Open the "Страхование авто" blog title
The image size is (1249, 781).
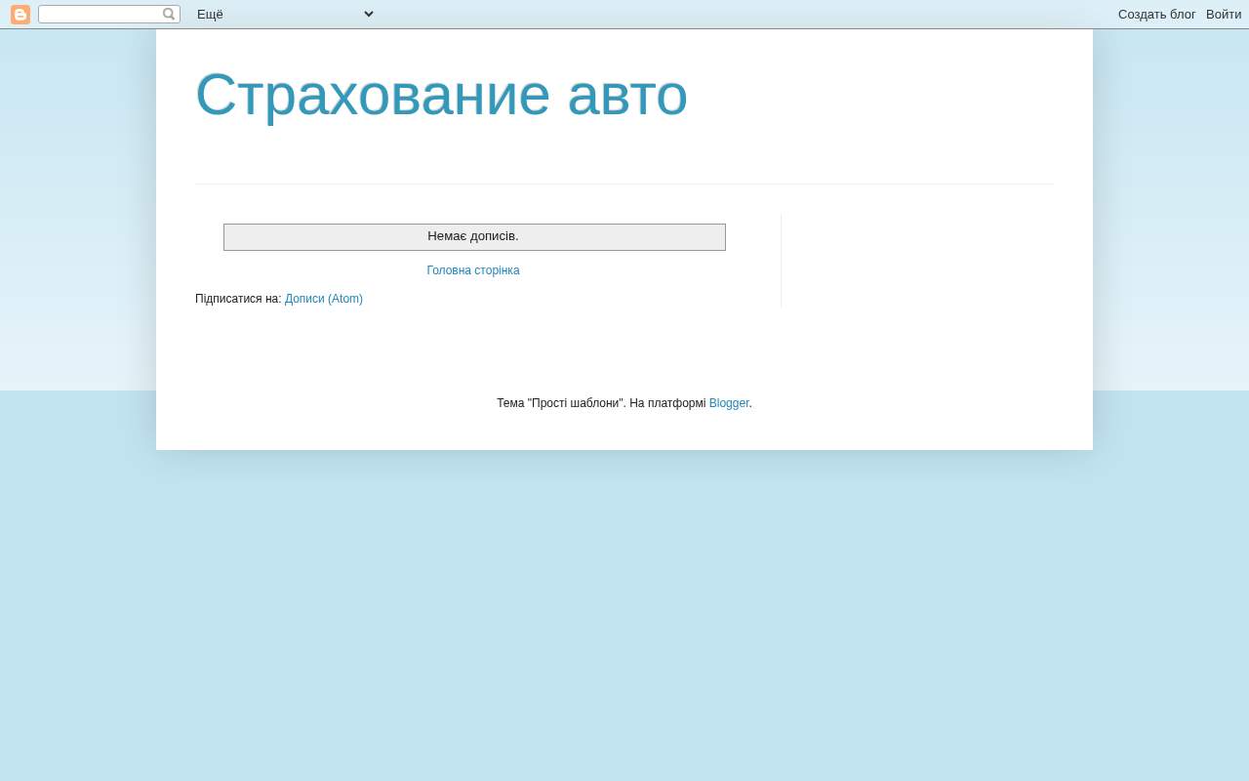pyautogui.click(x=441, y=95)
